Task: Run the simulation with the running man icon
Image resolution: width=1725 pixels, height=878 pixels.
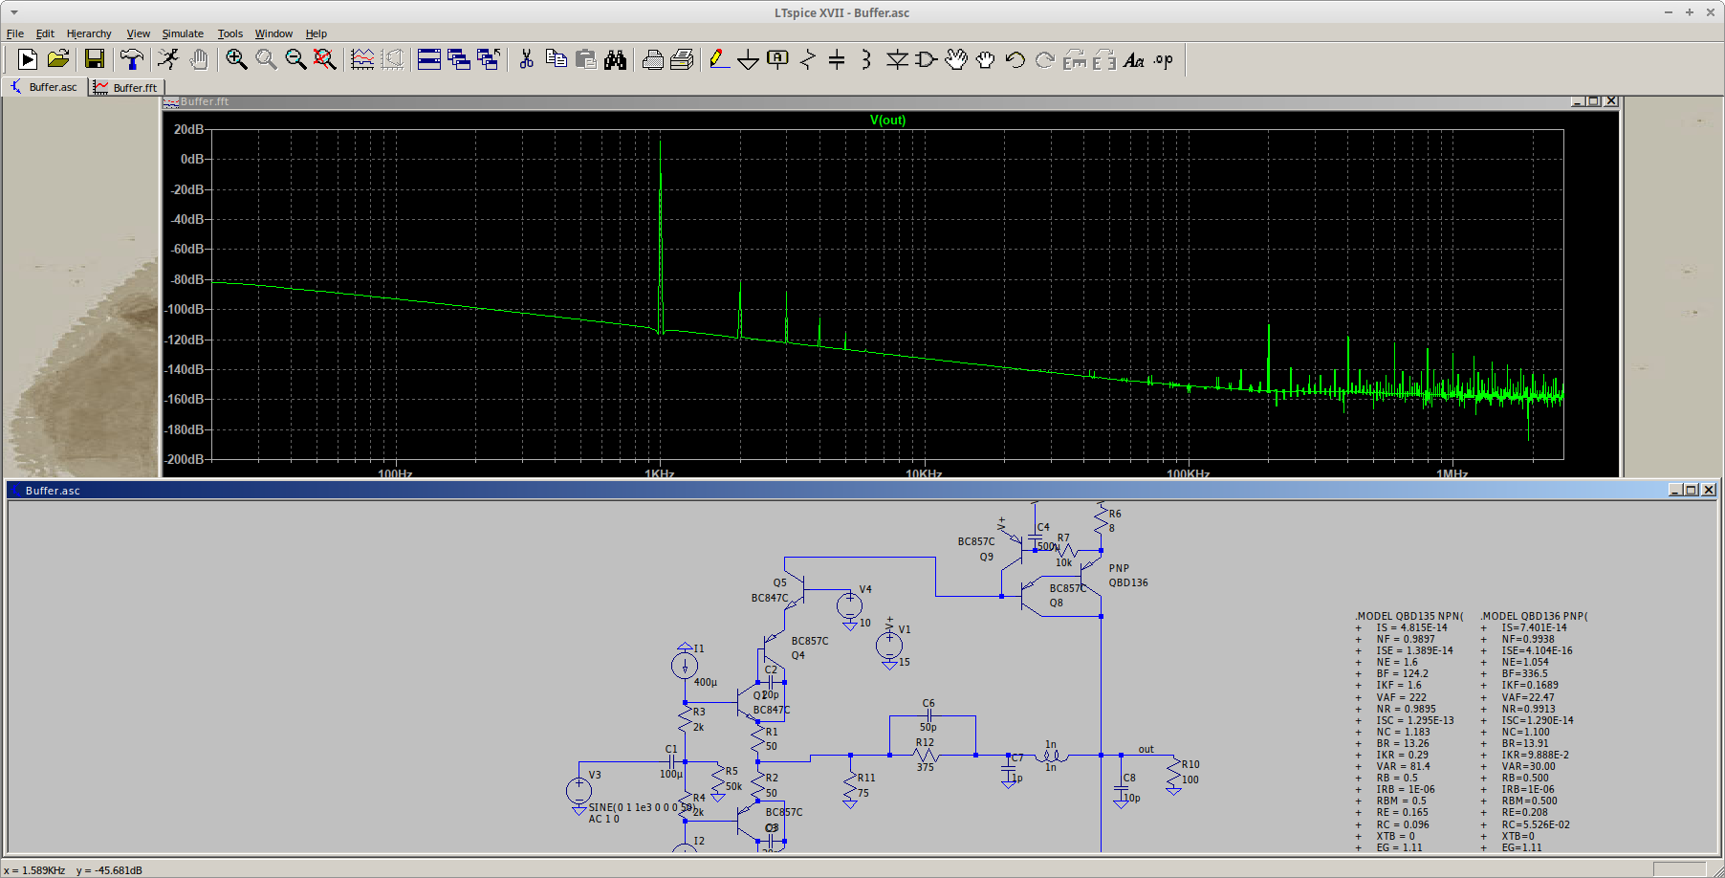Action: point(168,59)
